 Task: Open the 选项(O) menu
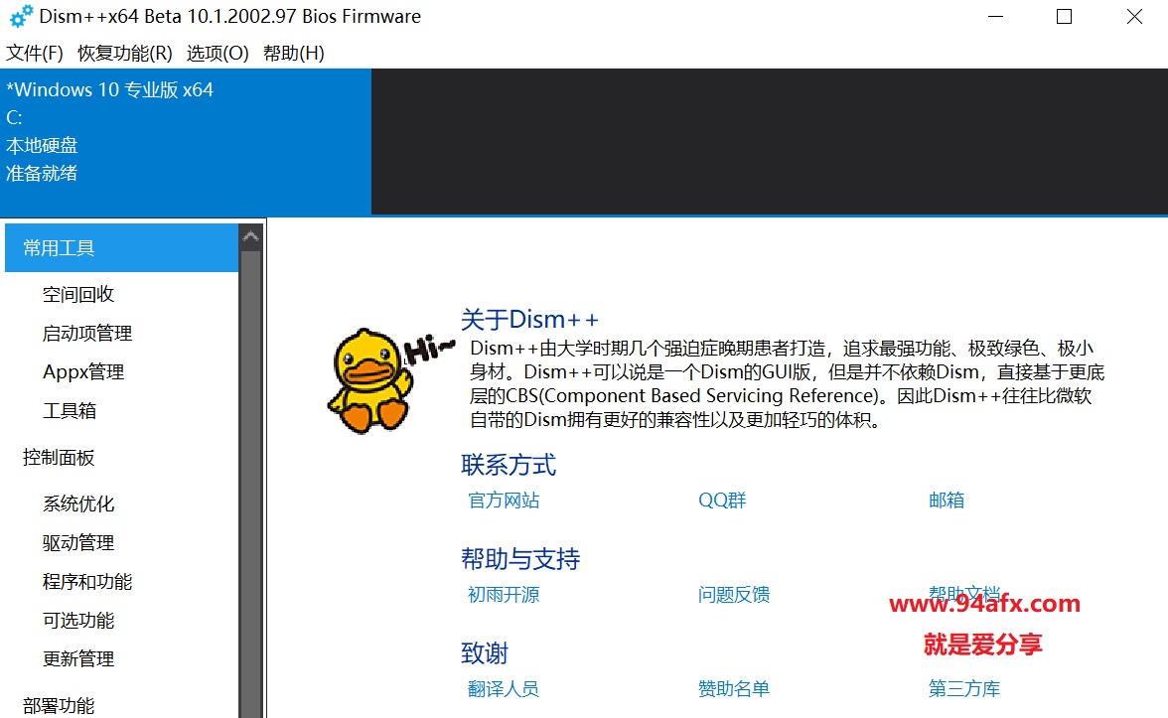pos(218,54)
